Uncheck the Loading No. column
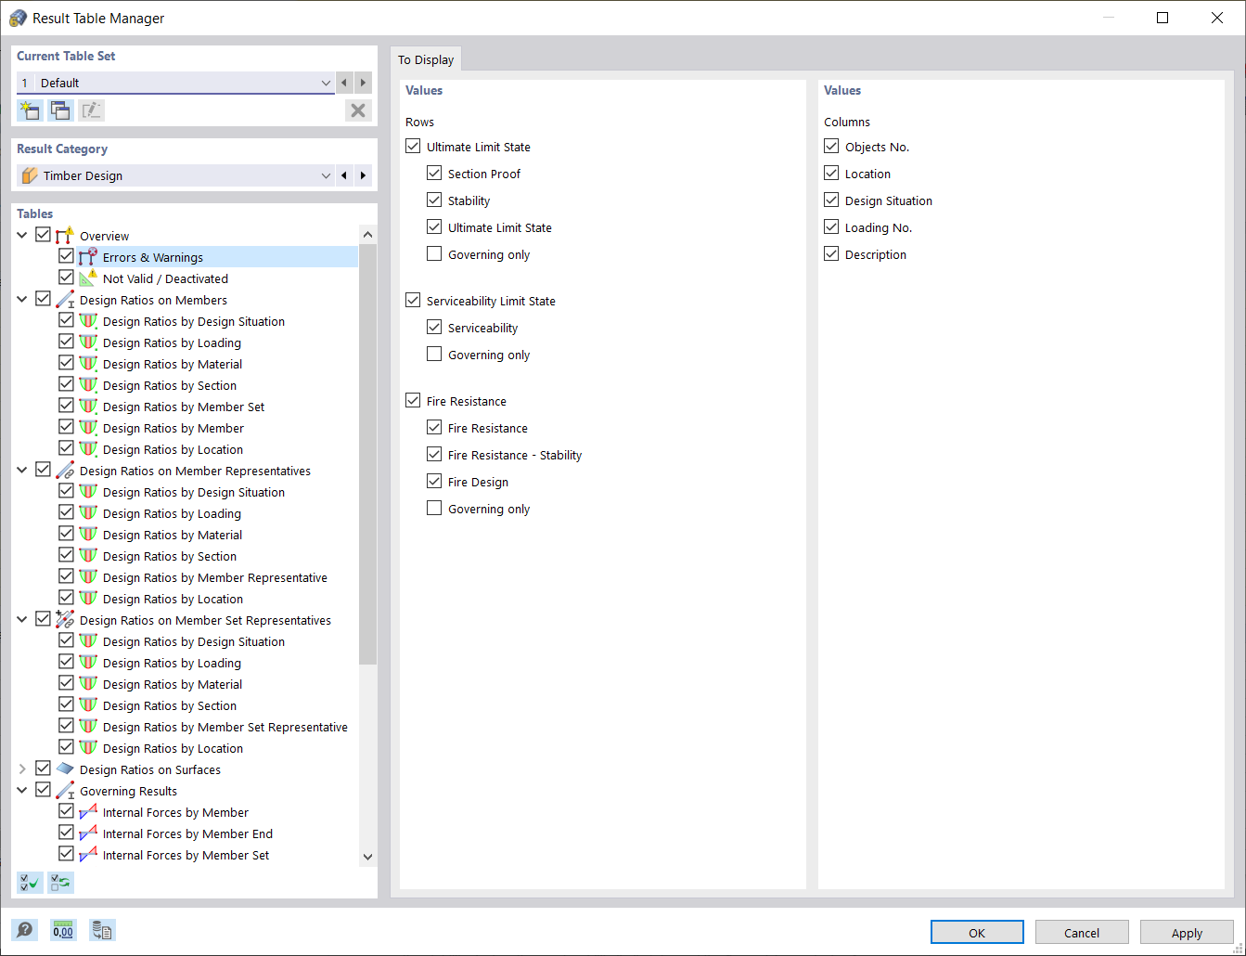The width and height of the screenshot is (1246, 956). point(830,226)
